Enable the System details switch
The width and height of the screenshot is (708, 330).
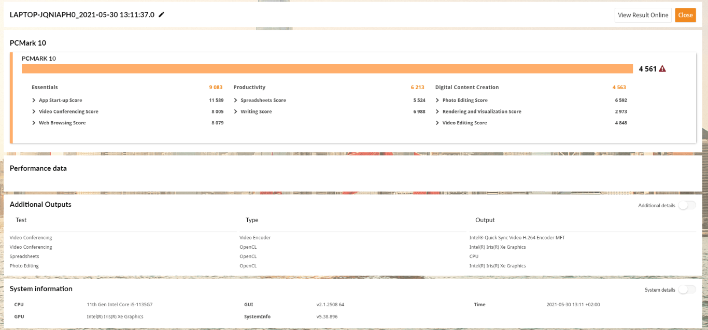click(687, 290)
